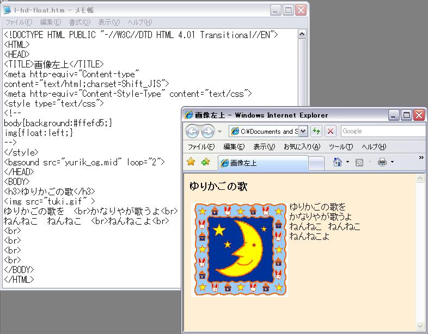
Task: Click the Favorites Center star icon
Action: 191,162
